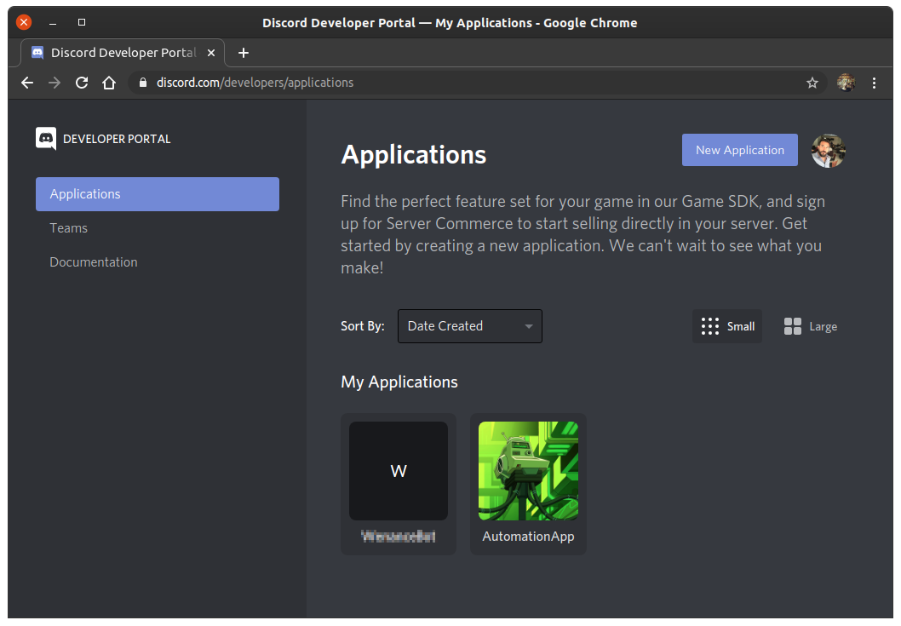
Task: Close the Discord Developer Portal tab
Action: [211, 53]
